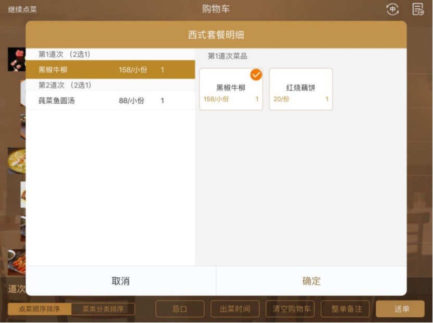Open the order list icon at top right
The image size is (433, 323).
tap(418, 9)
